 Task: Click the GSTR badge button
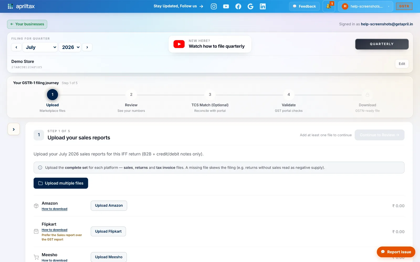(404, 6)
